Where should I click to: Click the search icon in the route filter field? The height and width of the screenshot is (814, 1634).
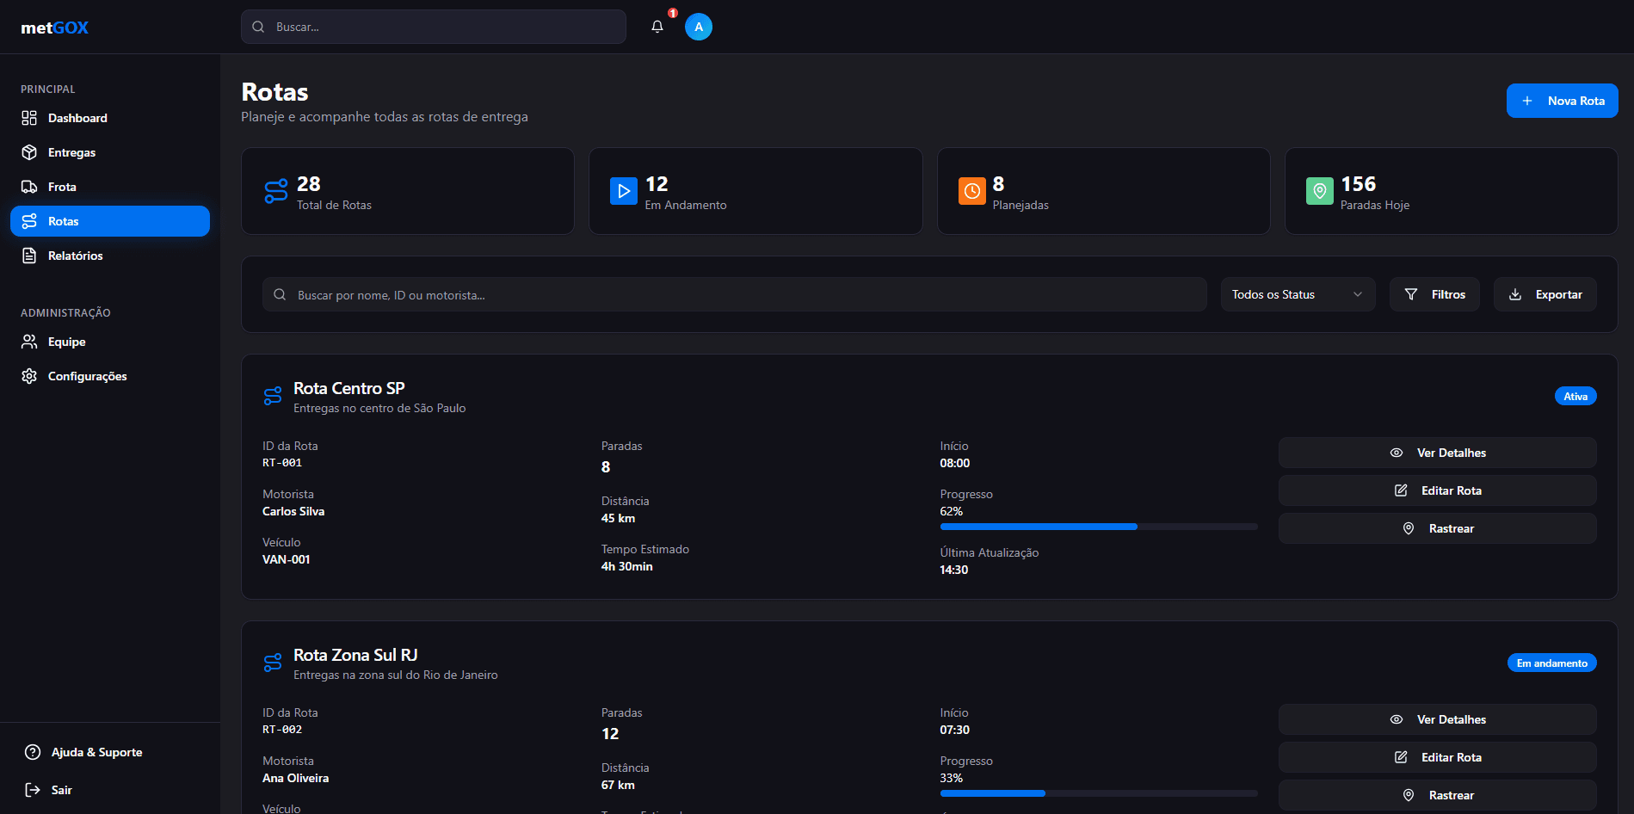(280, 294)
